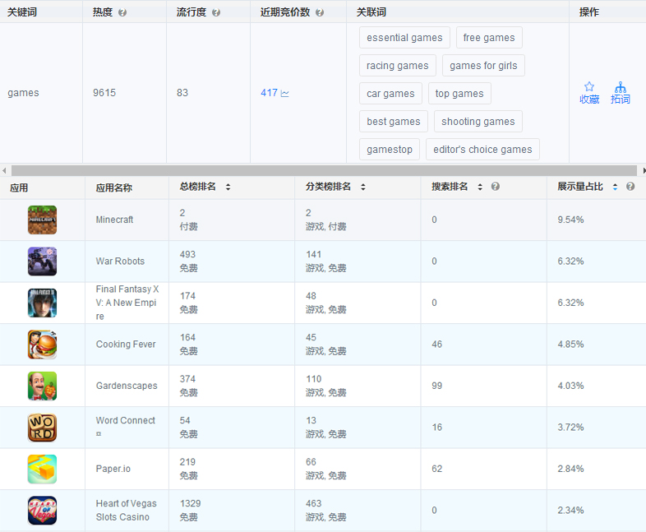The height and width of the screenshot is (532, 646).
Task: Click the "racing games" keyword tag
Action: [398, 66]
